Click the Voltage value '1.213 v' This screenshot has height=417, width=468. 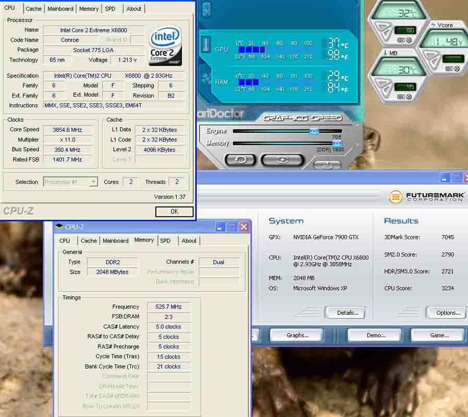point(127,60)
